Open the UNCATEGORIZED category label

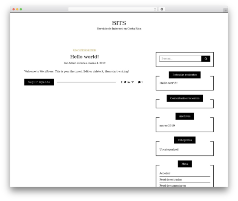[x=85, y=50]
